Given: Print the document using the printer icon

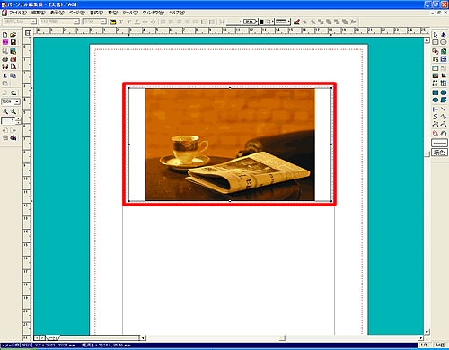Looking at the screenshot, I should pyautogui.click(x=5, y=59).
